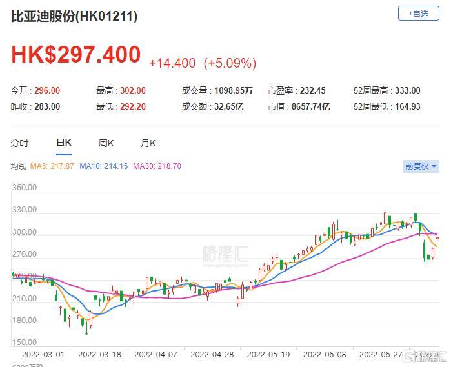Click the 2022-06-27 date axis label
This screenshot has width=451, height=367.
coord(381,355)
